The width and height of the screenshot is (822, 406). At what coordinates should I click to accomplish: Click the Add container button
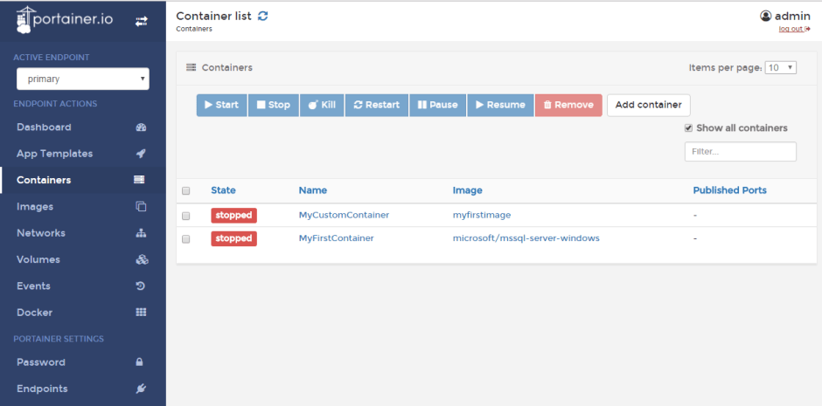coord(648,105)
